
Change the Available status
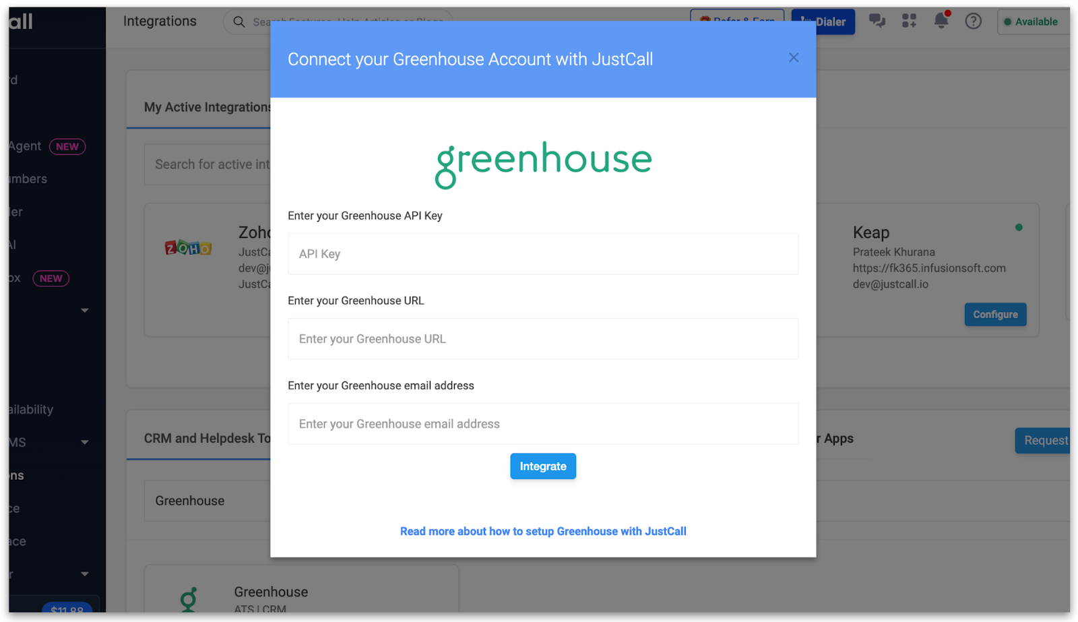tap(1032, 22)
